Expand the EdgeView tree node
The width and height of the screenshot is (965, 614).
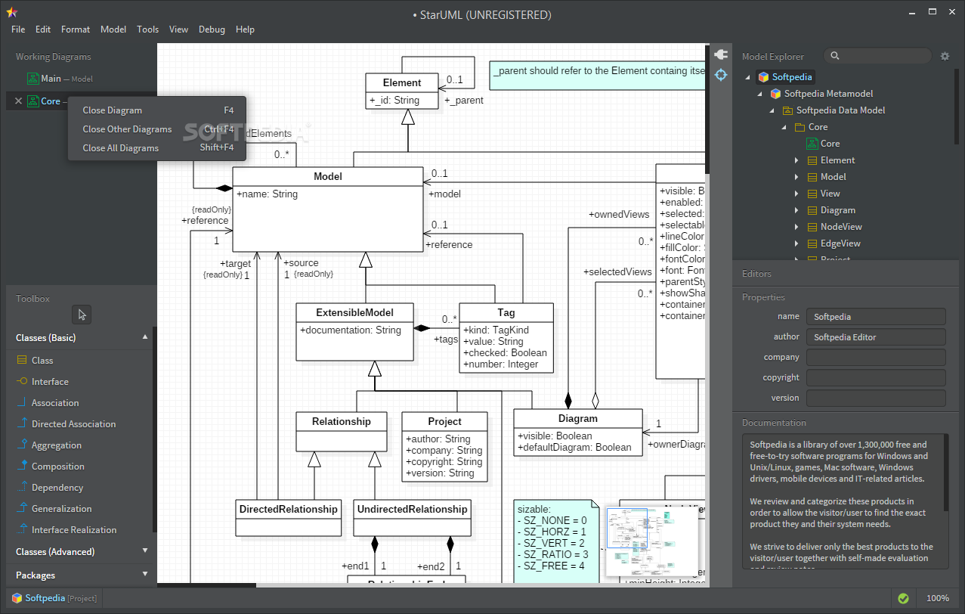(796, 243)
